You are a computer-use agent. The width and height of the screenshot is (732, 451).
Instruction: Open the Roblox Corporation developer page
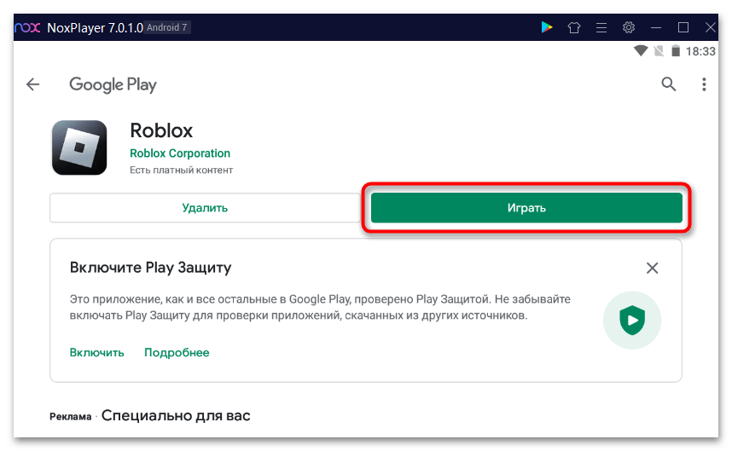pyautogui.click(x=179, y=153)
